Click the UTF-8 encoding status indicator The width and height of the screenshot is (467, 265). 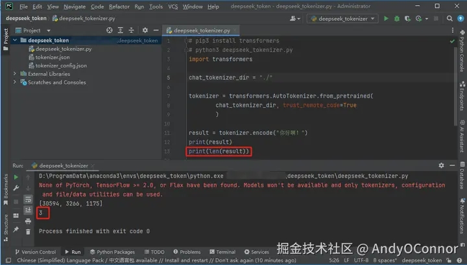(x=361, y=260)
